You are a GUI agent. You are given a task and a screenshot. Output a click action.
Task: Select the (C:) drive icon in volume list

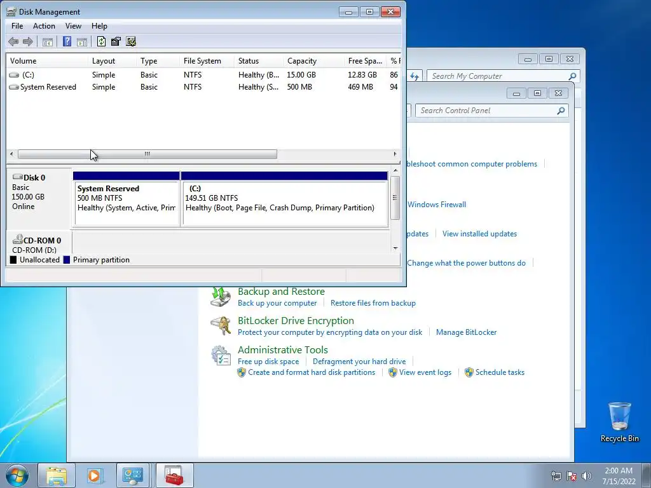14,75
